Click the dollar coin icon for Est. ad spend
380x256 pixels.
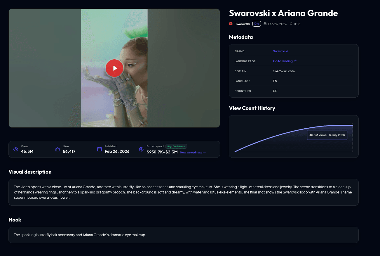coord(141,149)
